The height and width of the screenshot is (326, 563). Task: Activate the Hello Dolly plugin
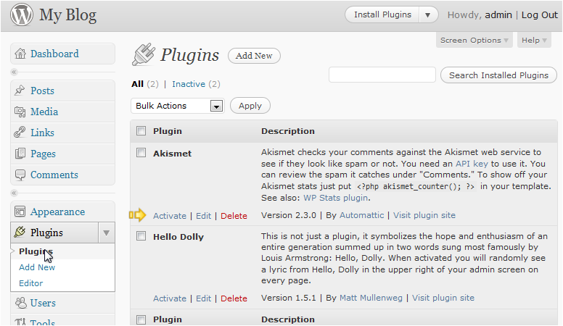[x=170, y=298]
